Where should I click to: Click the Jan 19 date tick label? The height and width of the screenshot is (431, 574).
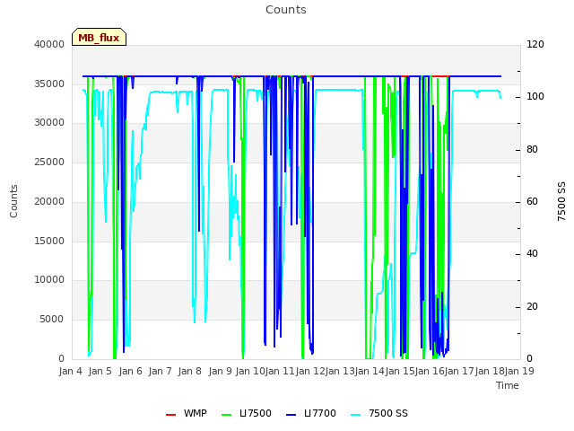coord(519,371)
